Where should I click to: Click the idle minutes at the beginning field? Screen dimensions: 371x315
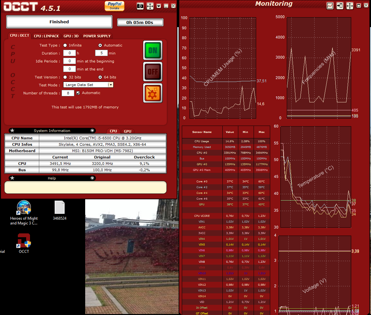click(x=70, y=61)
